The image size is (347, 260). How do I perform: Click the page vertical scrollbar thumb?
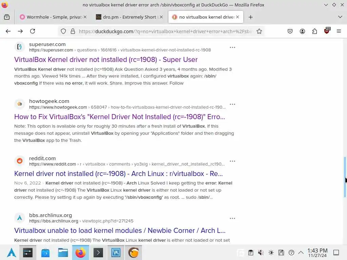[x=345, y=177]
